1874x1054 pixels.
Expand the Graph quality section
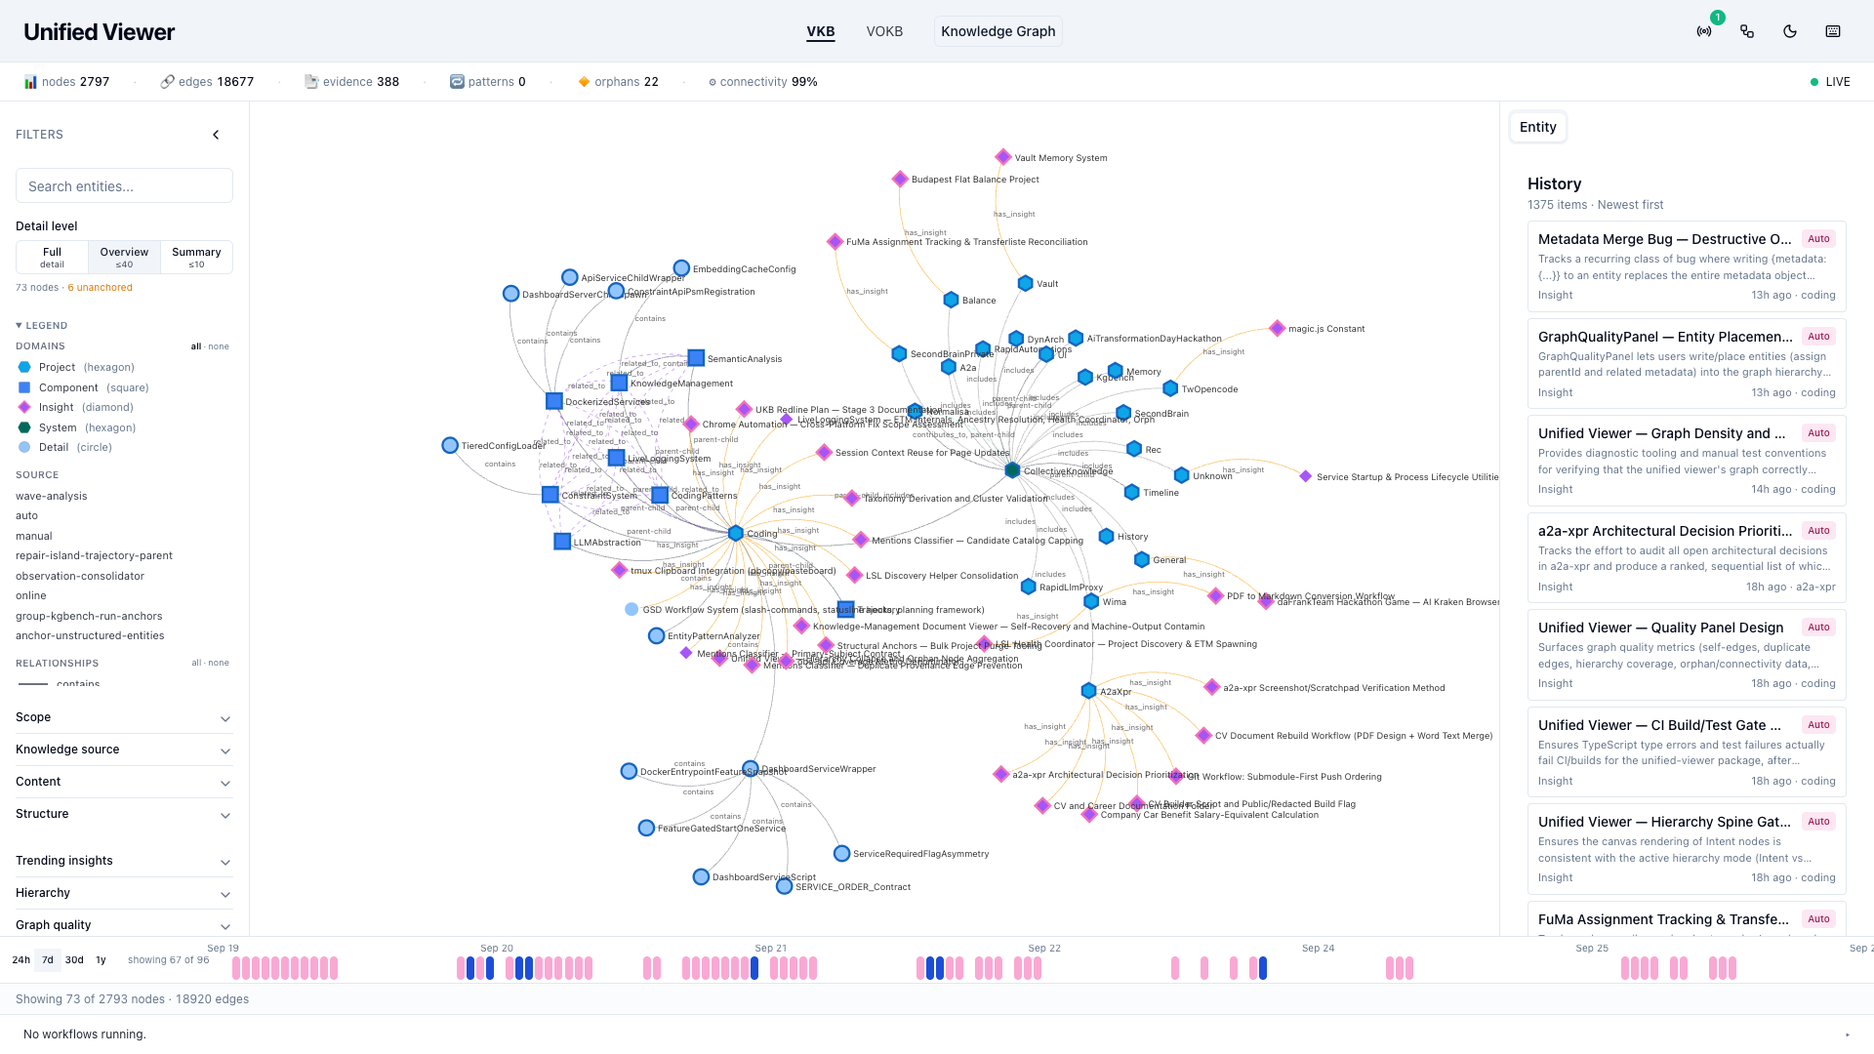click(x=124, y=925)
